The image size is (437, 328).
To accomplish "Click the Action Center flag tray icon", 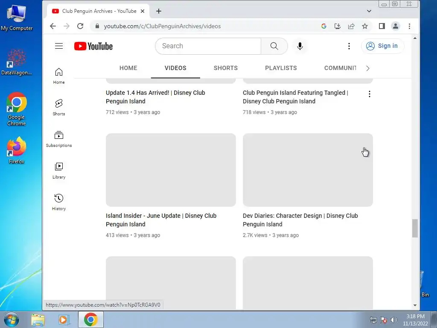I will 384,320.
